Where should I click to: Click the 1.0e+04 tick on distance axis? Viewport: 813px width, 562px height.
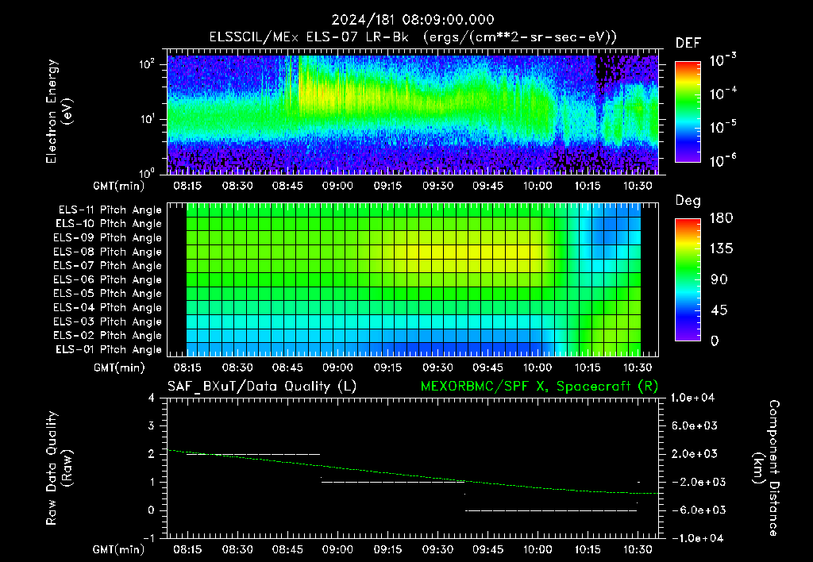692,398
